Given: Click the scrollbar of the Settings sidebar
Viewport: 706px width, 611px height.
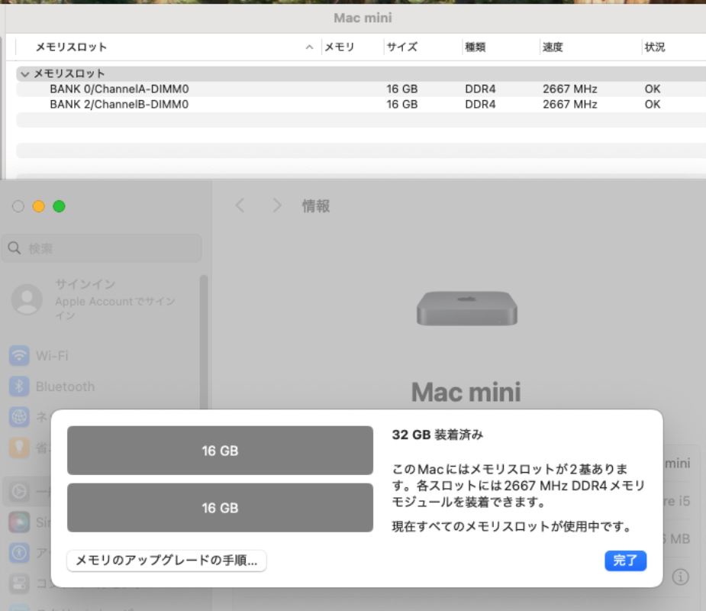Looking at the screenshot, I should coord(204,342).
